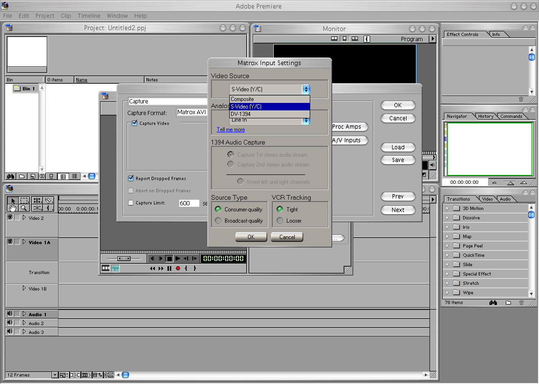
Task: Select the Hand tool in Timeline
Action: click(13, 208)
